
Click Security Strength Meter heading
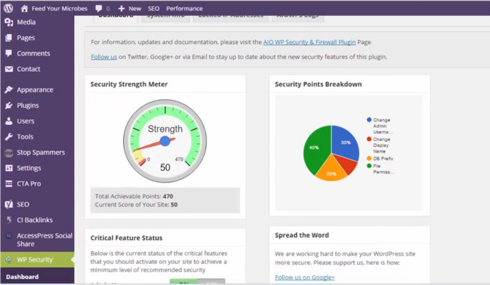(x=129, y=84)
